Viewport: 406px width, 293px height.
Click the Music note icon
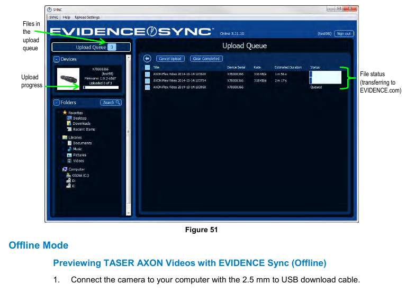(69, 149)
